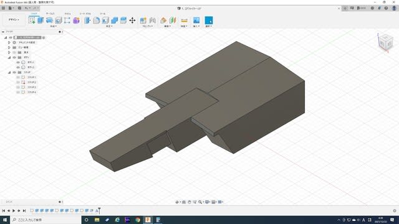Click the New Component icon

click(x=143, y=21)
